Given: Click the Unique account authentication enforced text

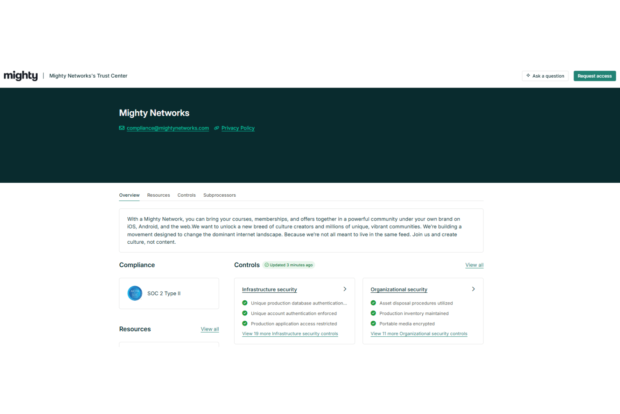Looking at the screenshot, I should pos(294,313).
